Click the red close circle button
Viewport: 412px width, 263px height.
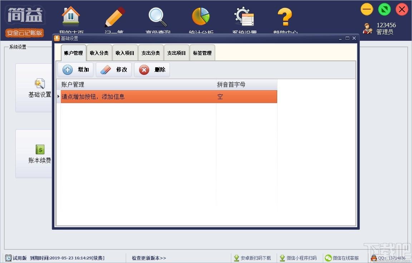coord(402,9)
